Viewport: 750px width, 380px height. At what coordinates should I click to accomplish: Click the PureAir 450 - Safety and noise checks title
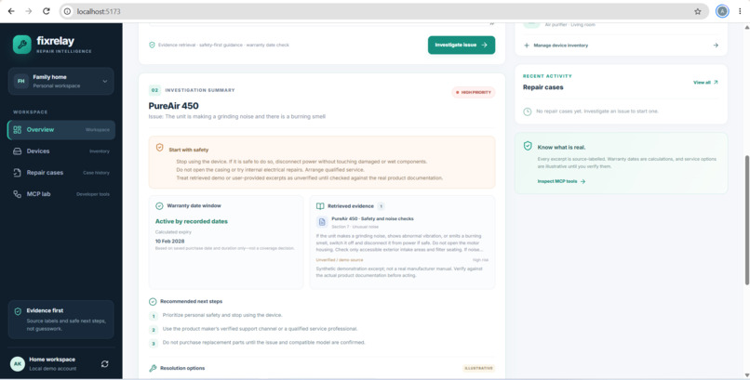[372, 218]
